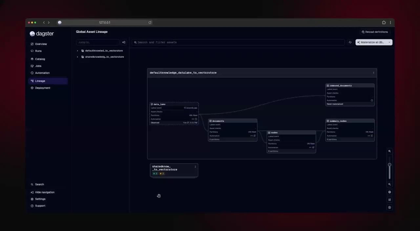The width and height of the screenshot is (420, 231).
Task: Open graph layout options icon
Action: pos(389,200)
